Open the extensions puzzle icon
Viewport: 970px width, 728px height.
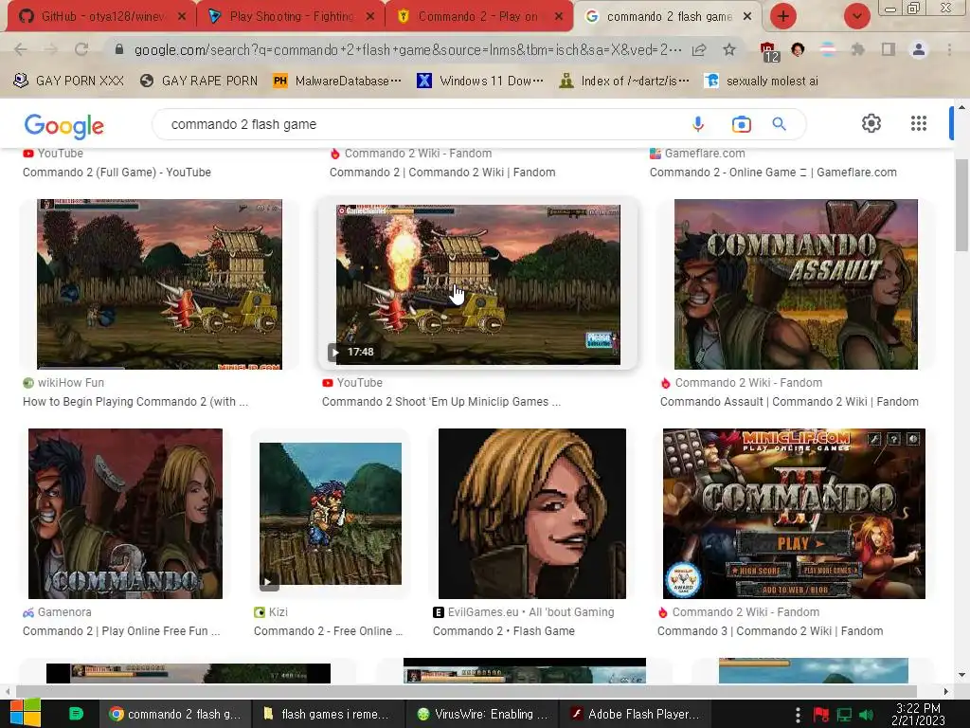point(857,49)
